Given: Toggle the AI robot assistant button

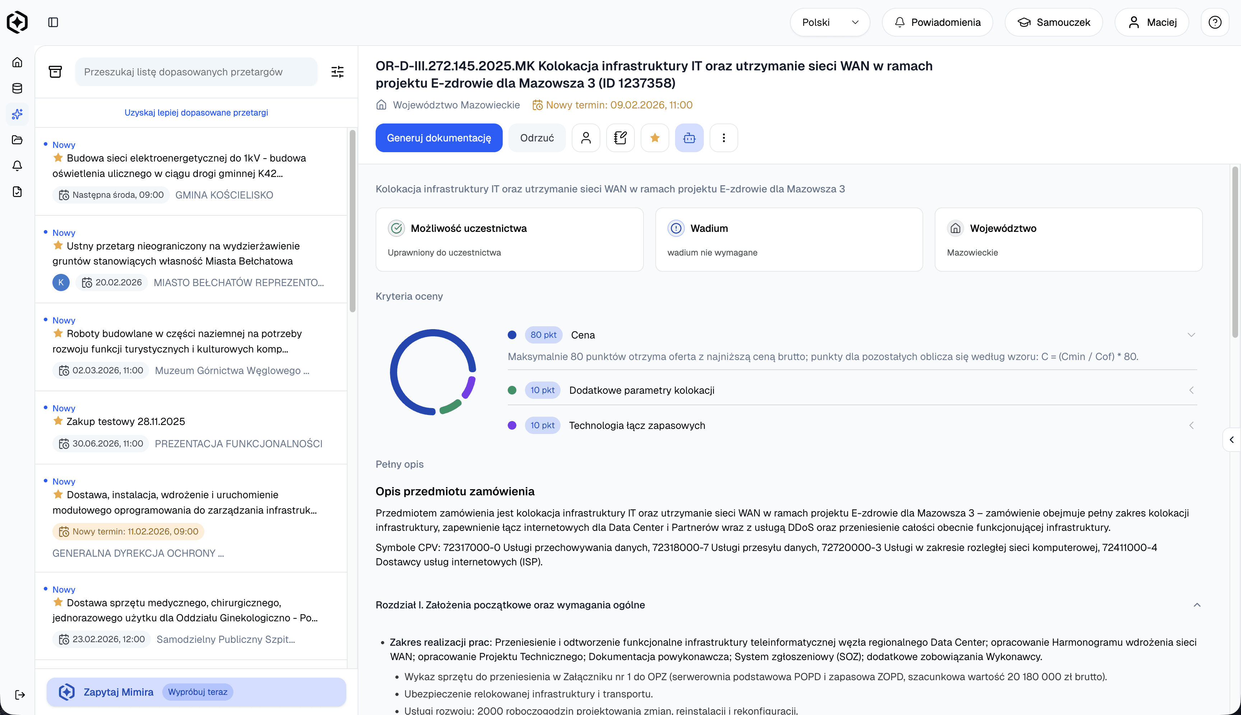Looking at the screenshot, I should (x=689, y=138).
